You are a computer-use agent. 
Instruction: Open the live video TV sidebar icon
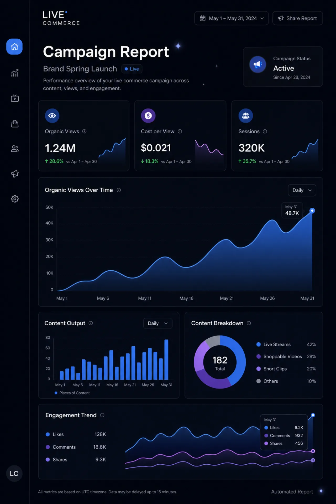[15, 98]
